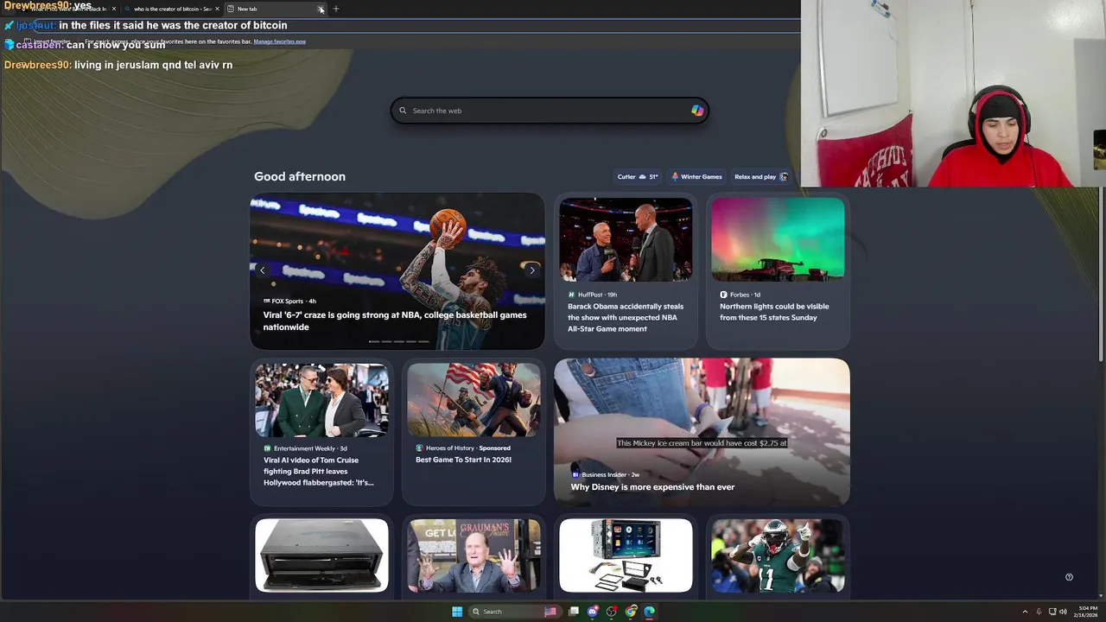1106x622 pixels.
Task: Open Google Chrome from the taskbar
Action: [631, 612]
